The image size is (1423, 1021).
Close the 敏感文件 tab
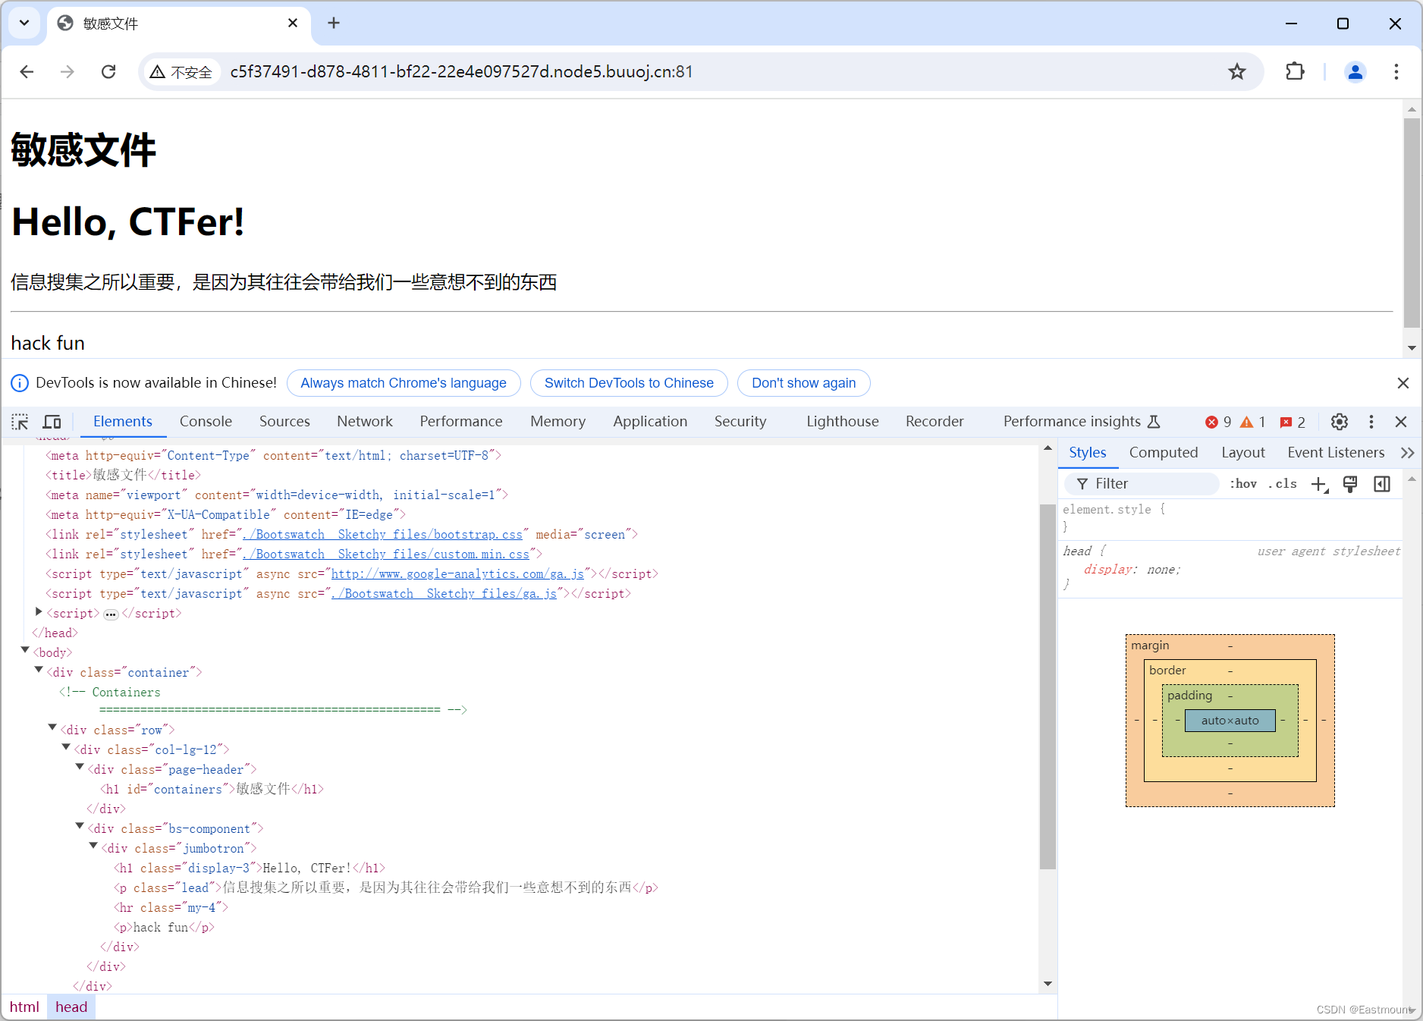click(x=293, y=23)
